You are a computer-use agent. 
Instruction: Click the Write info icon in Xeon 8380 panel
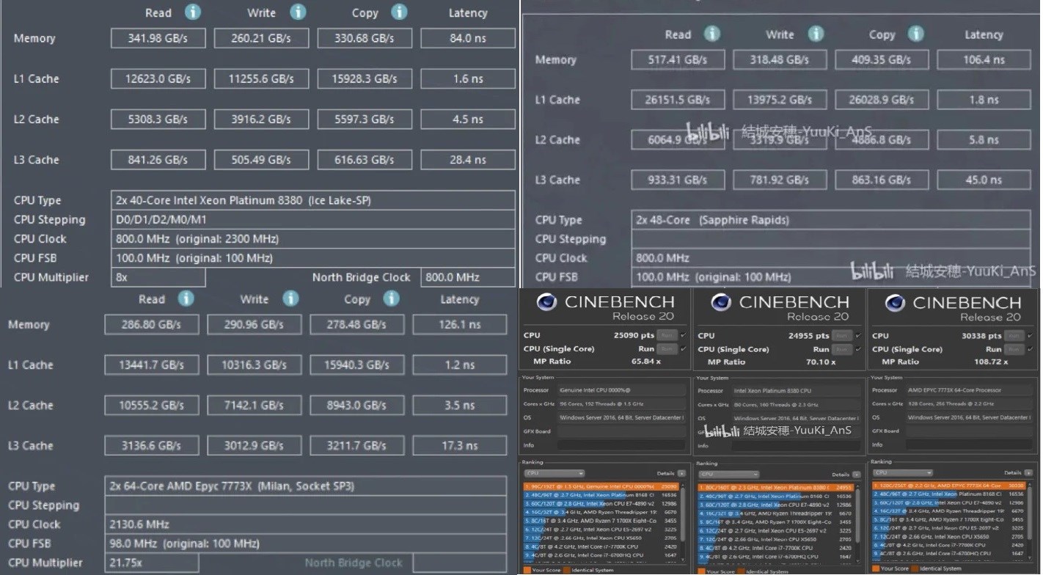tap(297, 12)
